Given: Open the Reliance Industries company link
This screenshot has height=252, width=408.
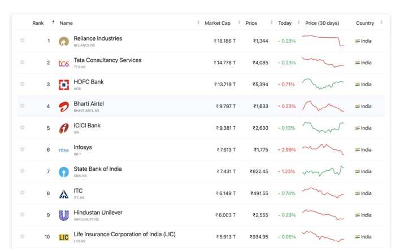Looking at the screenshot, I should click(98, 38).
